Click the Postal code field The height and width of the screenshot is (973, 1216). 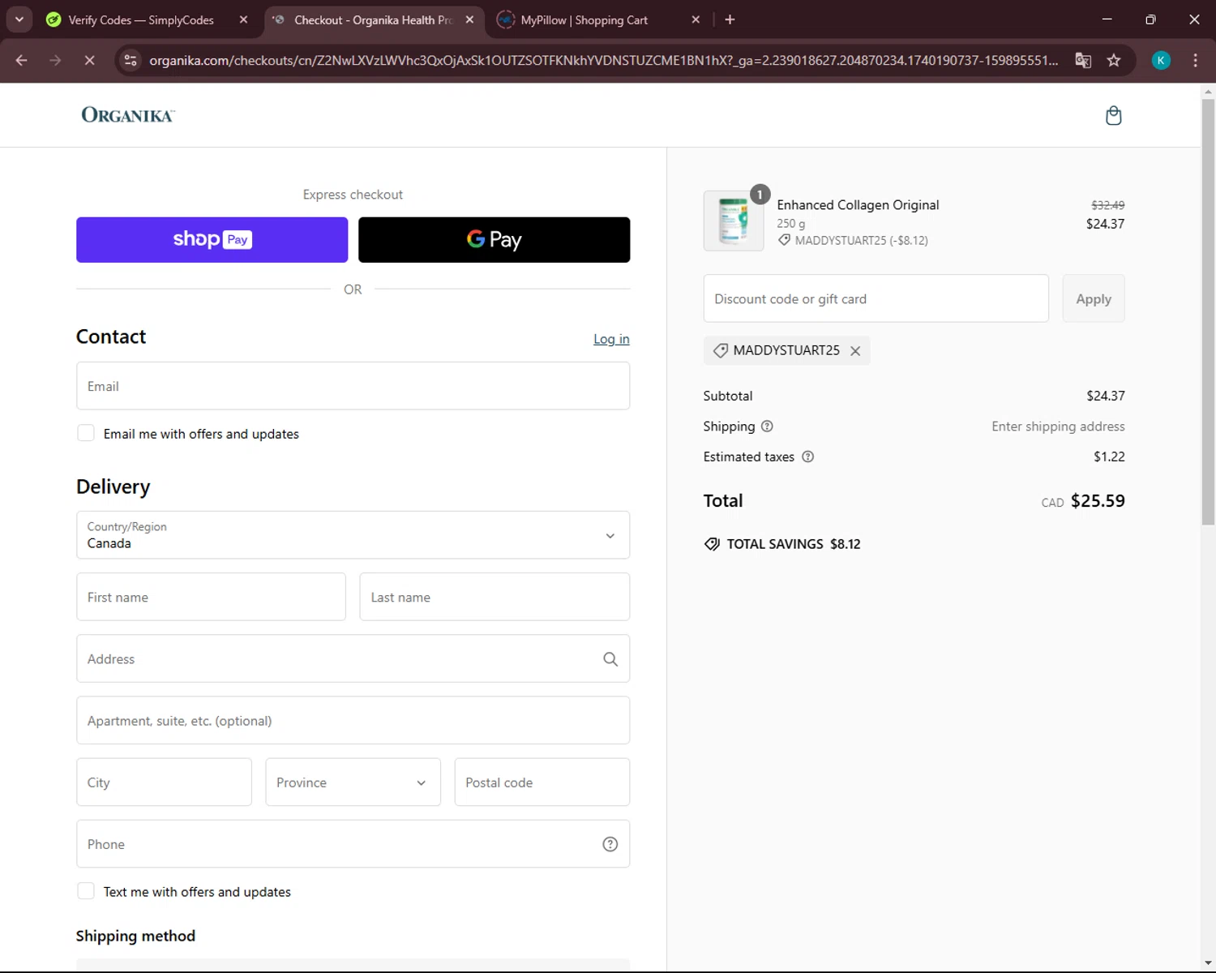pyautogui.click(x=542, y=782)
